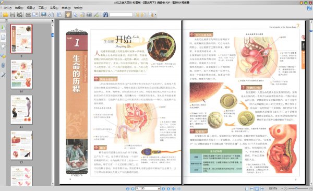The height and width of the screenshot is (191, 313).
Task: Click the save-as icon with printer overlay
Action: 19,15
